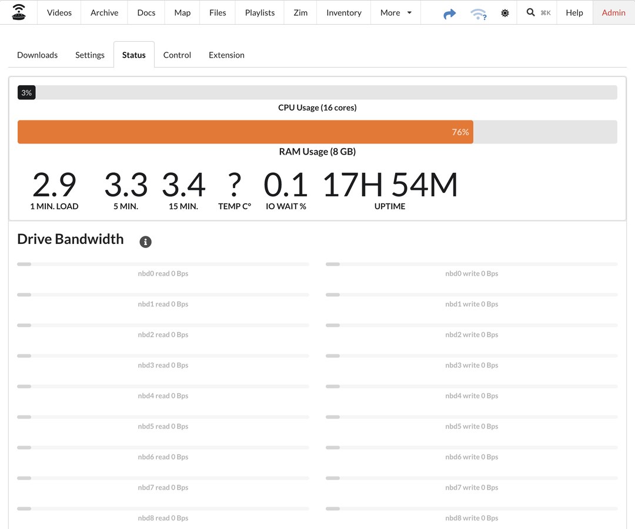Screen dimensions: 635x529
Task: Open search with the magnifier icon
Action: pyautogui.click(x=530, y=12)
